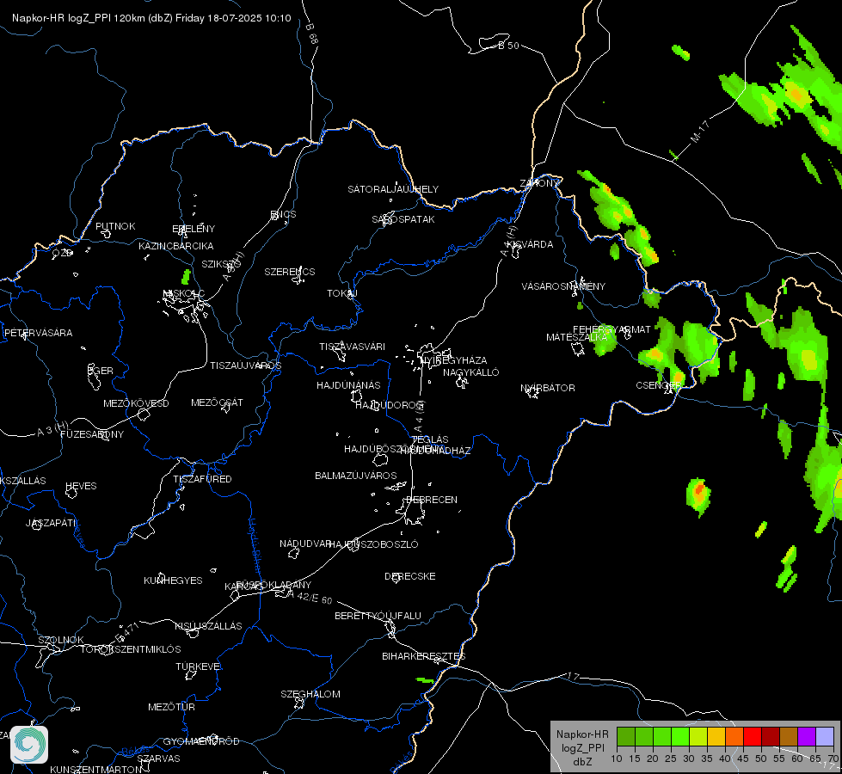Click the DEBRECEN city label

coord(432,500)
